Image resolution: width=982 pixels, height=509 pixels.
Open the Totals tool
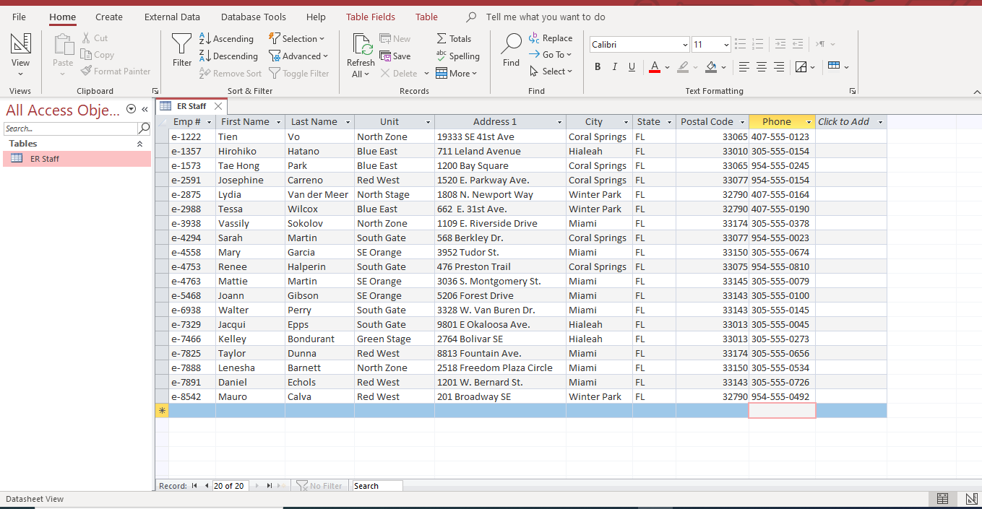[455, 38]
